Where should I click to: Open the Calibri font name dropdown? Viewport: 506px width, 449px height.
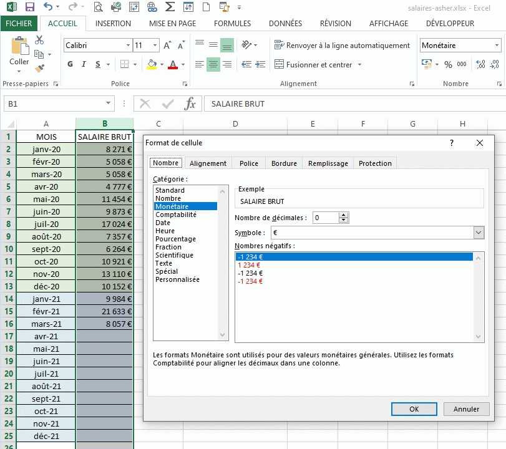(x=128, y=46)
